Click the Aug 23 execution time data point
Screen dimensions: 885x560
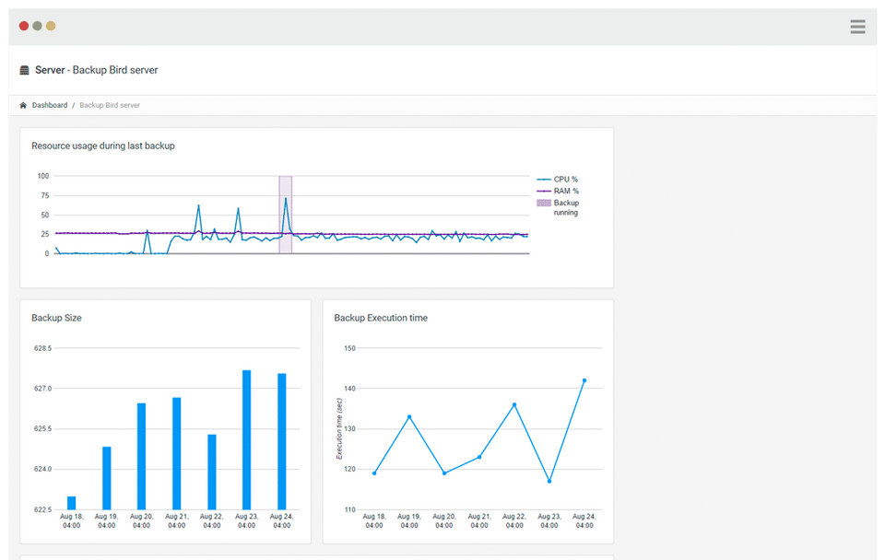[549, 481]
